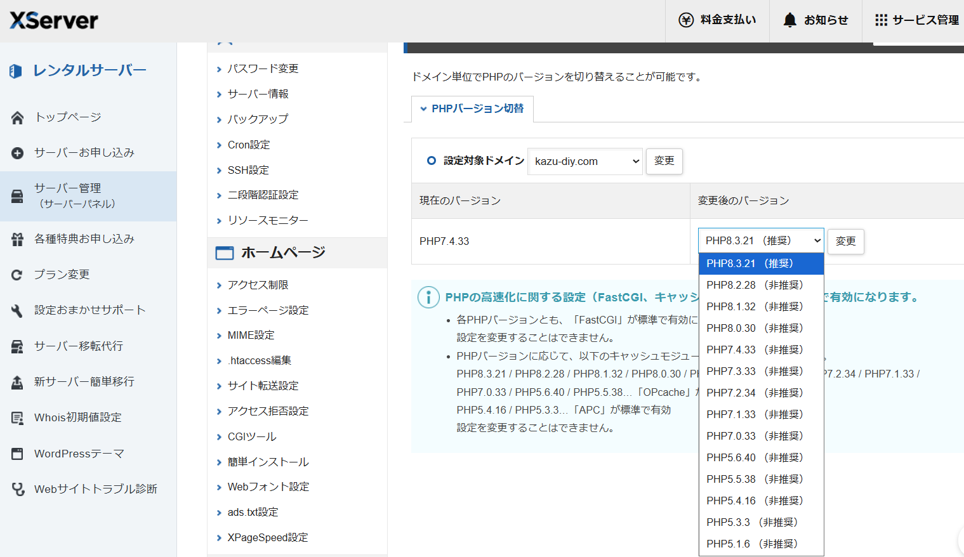Go to Cron設定 in the menu
964x557 pixels.
[x=249, y=145]
